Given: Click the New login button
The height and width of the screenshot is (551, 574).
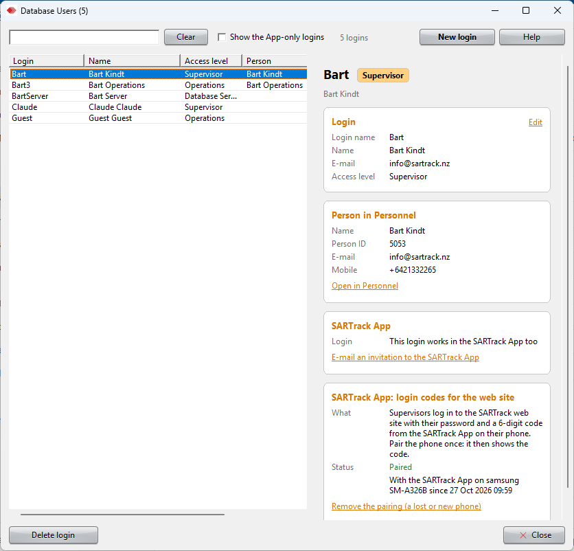Looking at the screenshot, I should click(x=457, y=37).
